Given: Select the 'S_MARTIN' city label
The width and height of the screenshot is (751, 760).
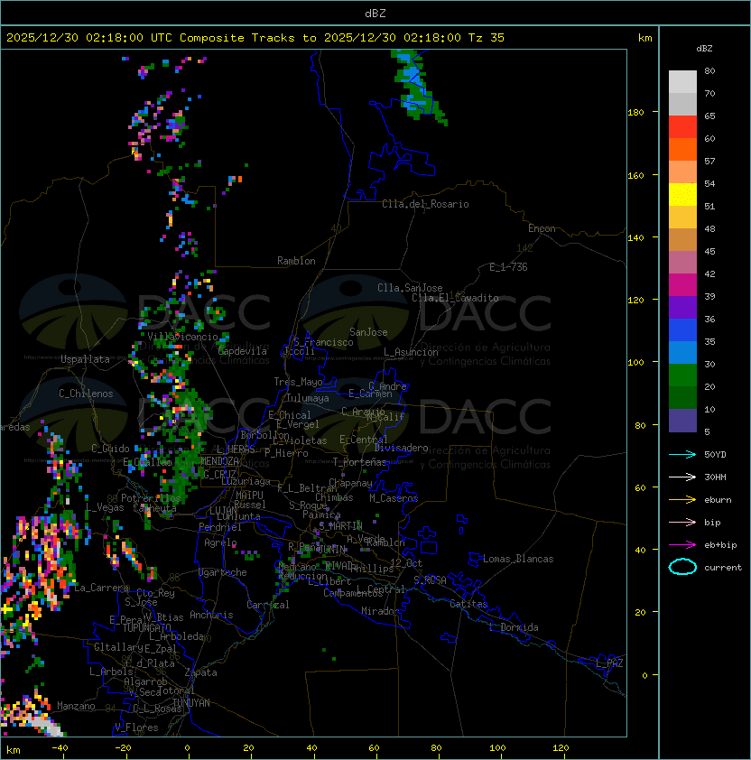Looking at the screenshot, I should click(340, 525).
